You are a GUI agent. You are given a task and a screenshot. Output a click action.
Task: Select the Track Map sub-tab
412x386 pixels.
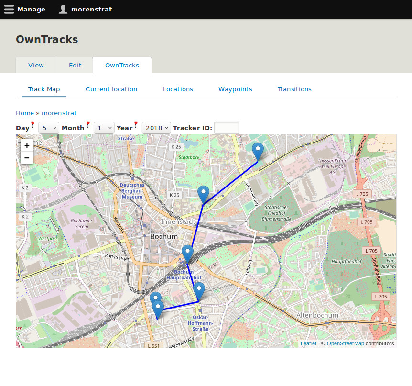pos(44,89)
